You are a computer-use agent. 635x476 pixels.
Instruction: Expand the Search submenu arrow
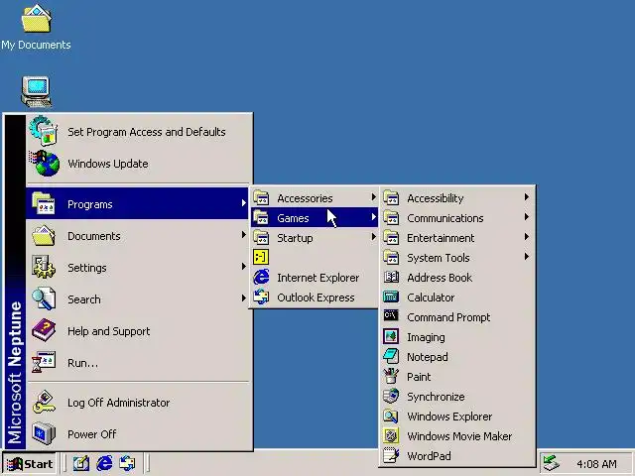243,297
